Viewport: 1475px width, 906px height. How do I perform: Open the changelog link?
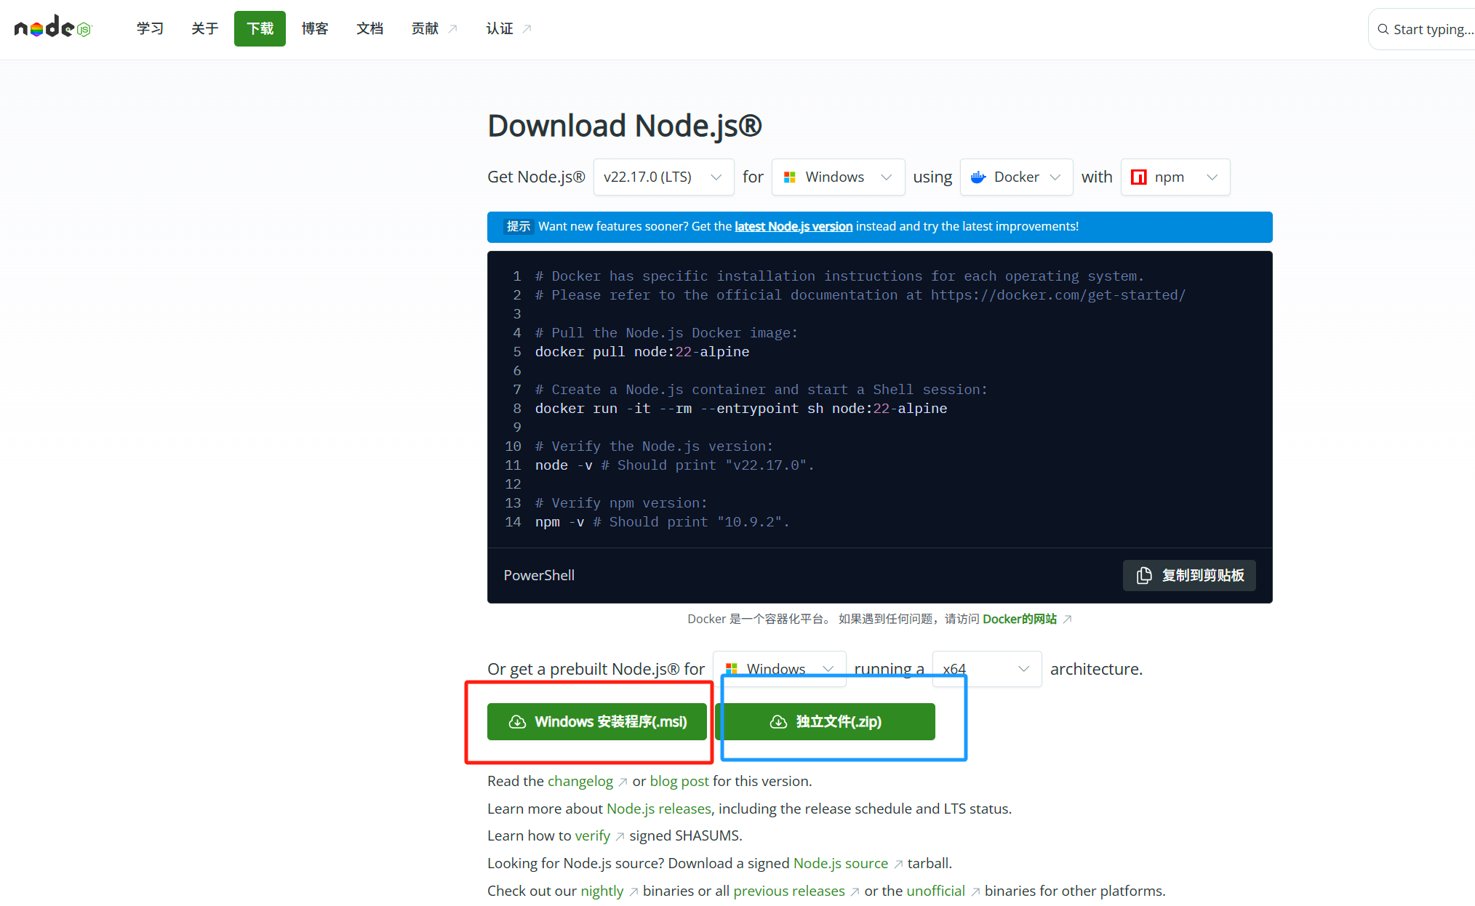pyautogui.click(x=580, y=781)
